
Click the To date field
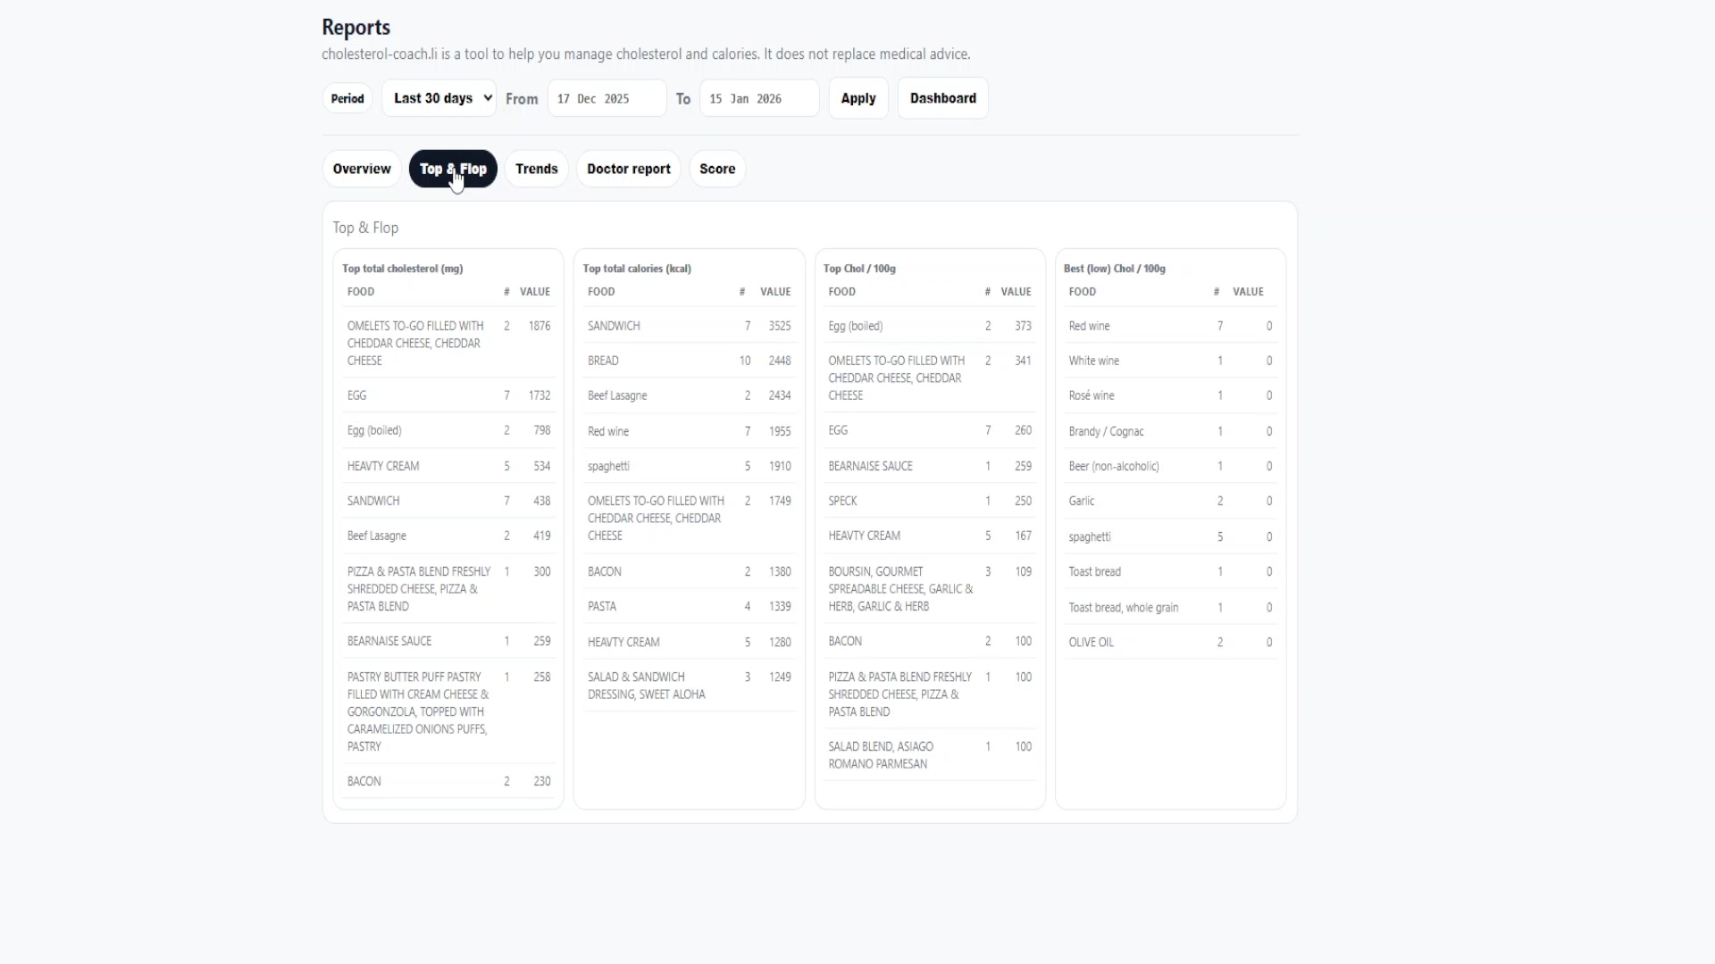[x=758, y=98]
